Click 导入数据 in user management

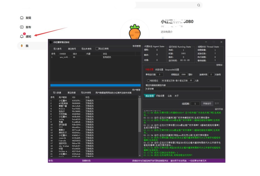pos(57,93)
